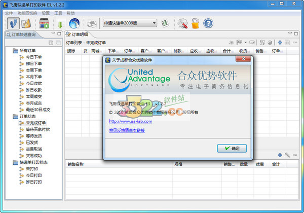Open the 设置 menu
304x213 pixels.
pos(46,13)
